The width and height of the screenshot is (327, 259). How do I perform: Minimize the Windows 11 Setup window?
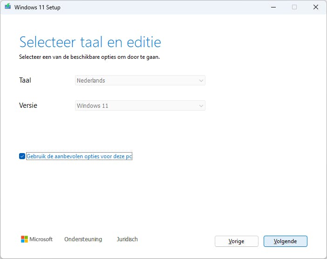pyautogui.click(x=272, y=7)
